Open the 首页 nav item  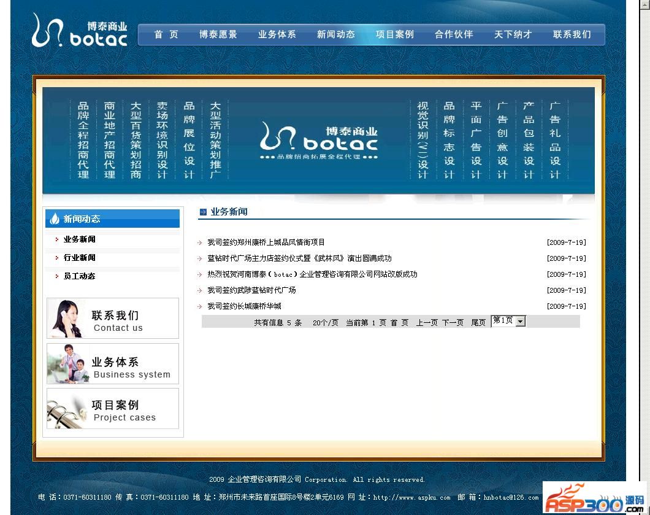pyautogui.click(x=166, y=34)
